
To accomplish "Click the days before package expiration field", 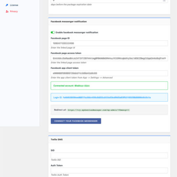I will click(109, 1).
